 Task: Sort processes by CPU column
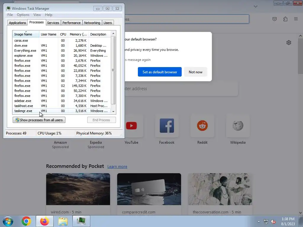click(63, 34)
